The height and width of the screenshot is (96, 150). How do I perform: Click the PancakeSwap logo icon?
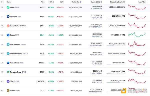(x=8, y=72)
